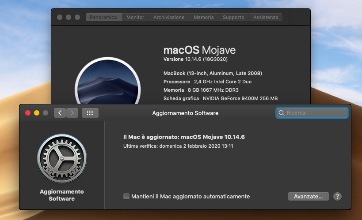Open the Avanzate... options
Viewport: 362px width, 220px height.
[309, 197]
